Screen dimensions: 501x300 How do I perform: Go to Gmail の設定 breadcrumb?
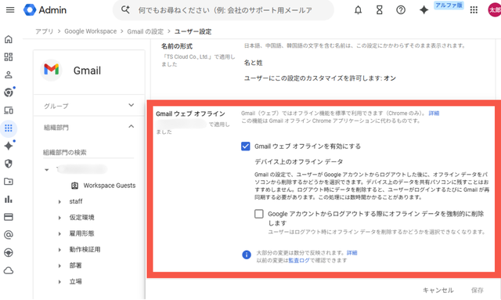point(146,31)
